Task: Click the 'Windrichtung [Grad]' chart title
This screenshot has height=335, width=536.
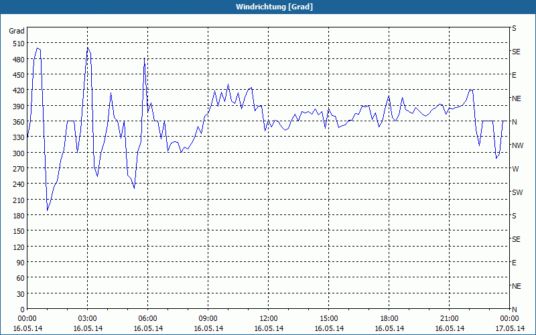Action: coord(274,7)
